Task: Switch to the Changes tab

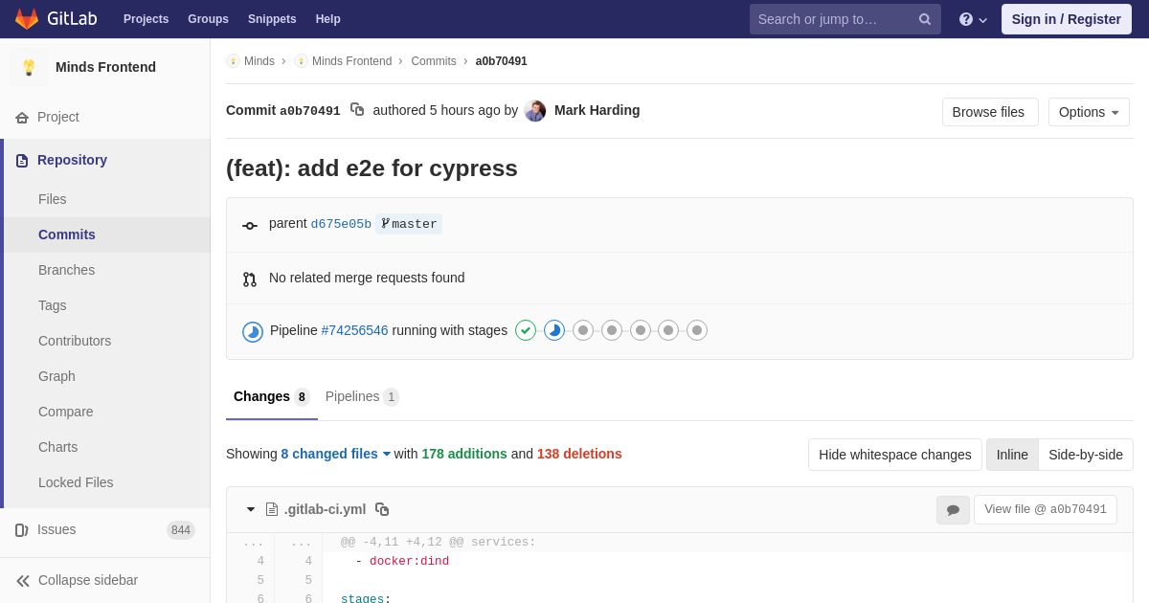Action: tap(272, 396)
